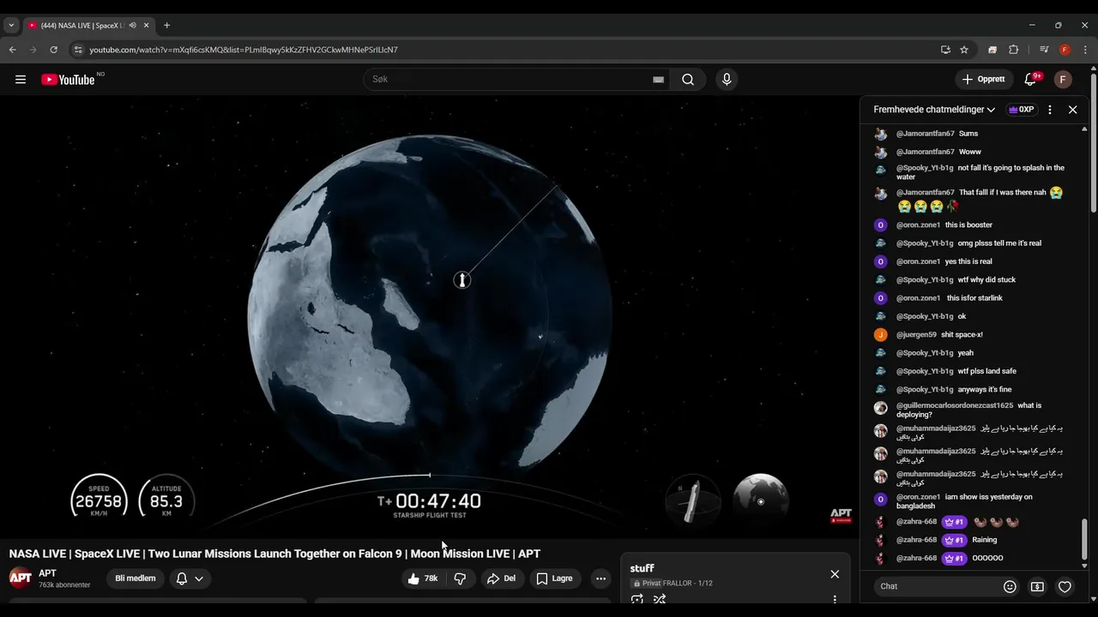Install app icon in address bar
The height and width of the screenshot is (617, 1098).
point(945,50)
